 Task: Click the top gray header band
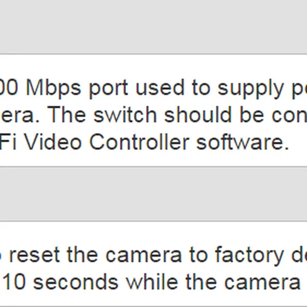pos(153,27)
